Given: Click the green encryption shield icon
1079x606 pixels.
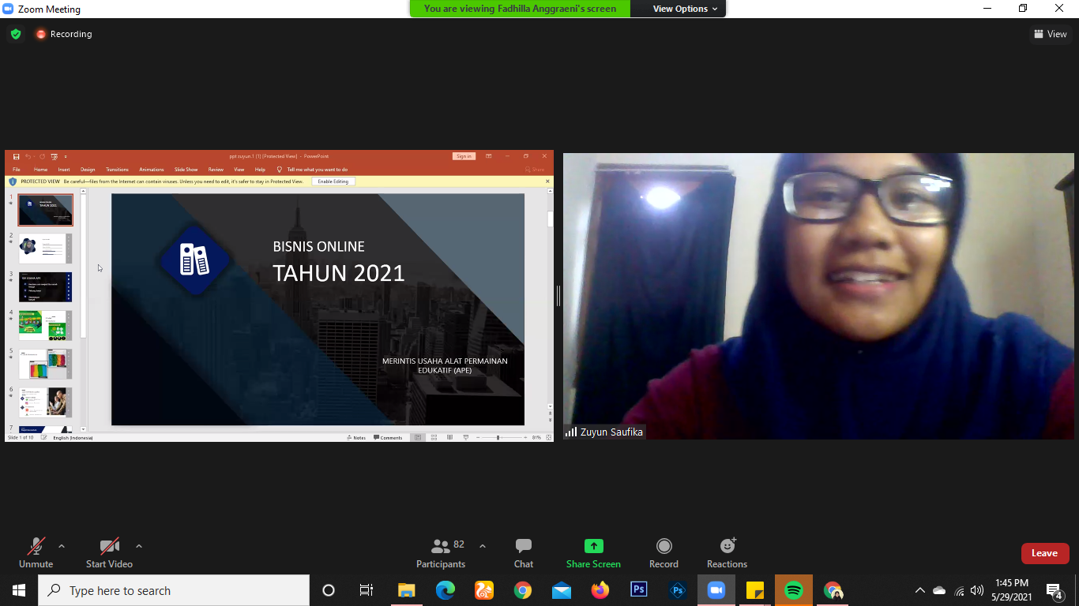Looking at the screenshot, I should (15, 34).
